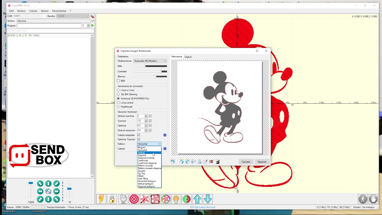This screenshot has height=215, width=382.
Task: Open the Grbl menu
Action: [11, 11]
